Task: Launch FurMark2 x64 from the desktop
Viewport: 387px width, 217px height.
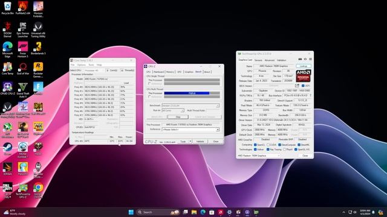Action: [x=23, y=8]
